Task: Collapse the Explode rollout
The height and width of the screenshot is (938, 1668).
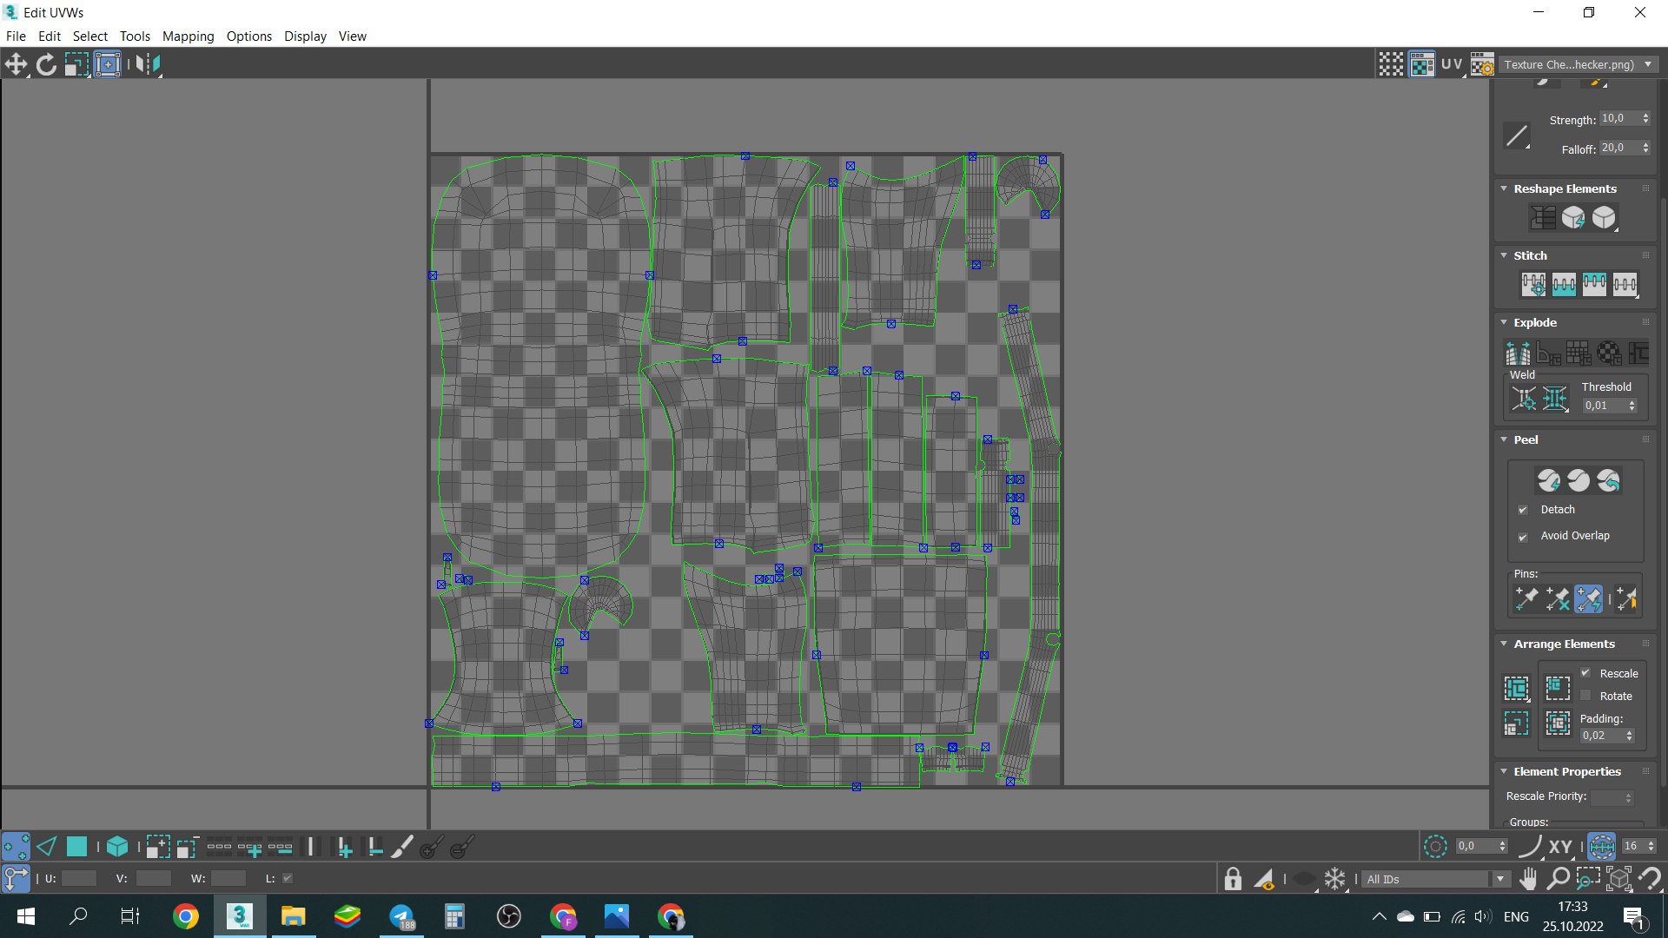Action: click(x=1504, y=322)
